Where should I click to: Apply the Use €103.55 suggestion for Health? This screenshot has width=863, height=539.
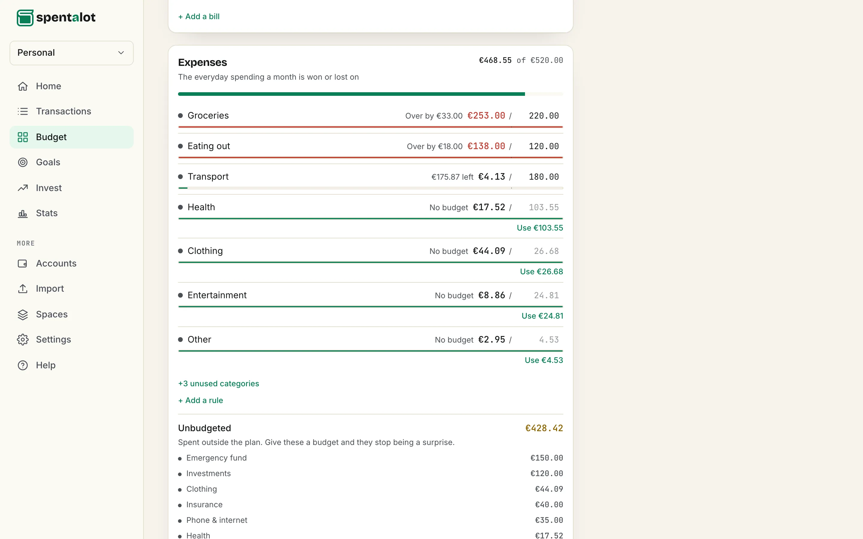click(540, 228)
